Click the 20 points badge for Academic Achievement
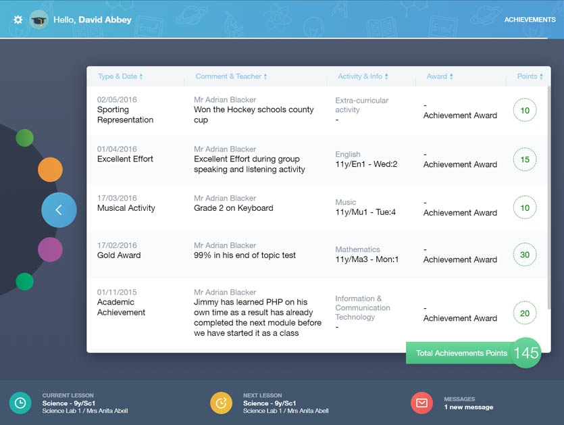The width and height of the screenshot is (564, 425). tap(525, 313)
